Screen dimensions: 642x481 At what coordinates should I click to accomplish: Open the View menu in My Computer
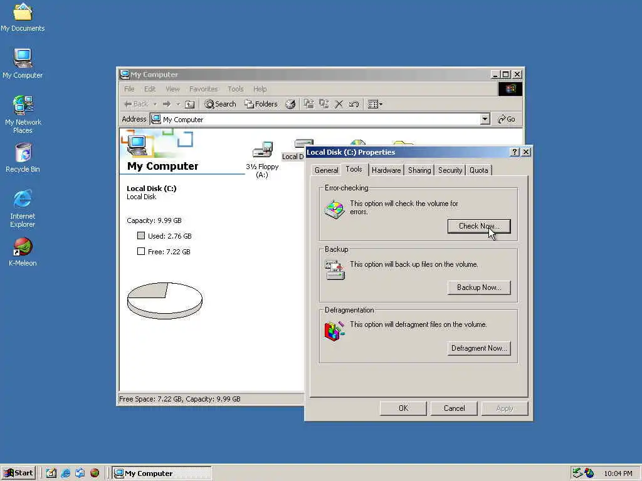172,89
